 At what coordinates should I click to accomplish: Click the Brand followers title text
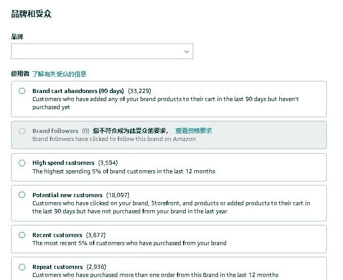pos(55,131)
